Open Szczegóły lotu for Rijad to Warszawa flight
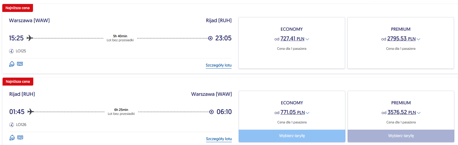458x145 pixels. [x=219, y=139]
